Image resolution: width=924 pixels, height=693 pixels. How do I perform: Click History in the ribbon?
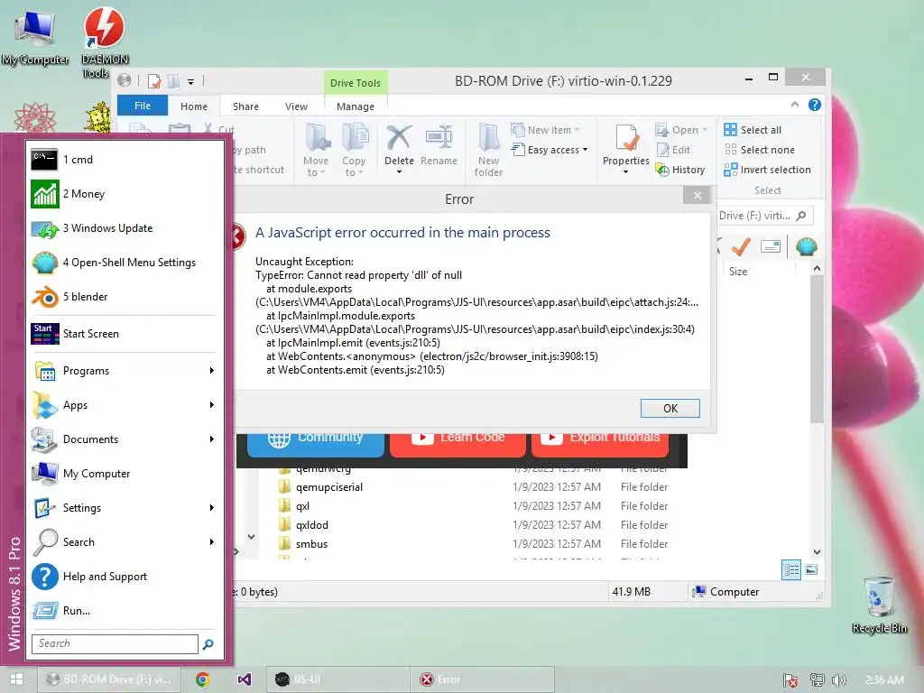pyautogui.click(x=680, y=170)
